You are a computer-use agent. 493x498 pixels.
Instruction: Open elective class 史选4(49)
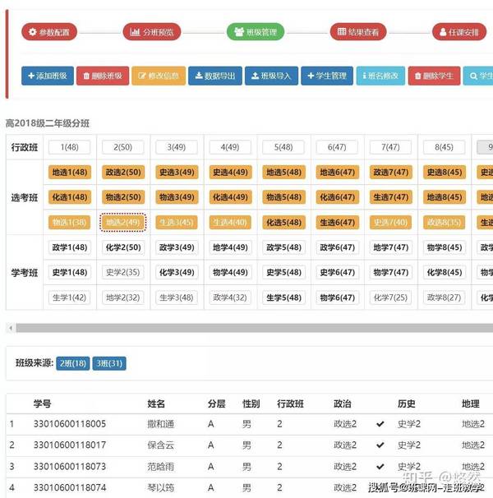230,172
